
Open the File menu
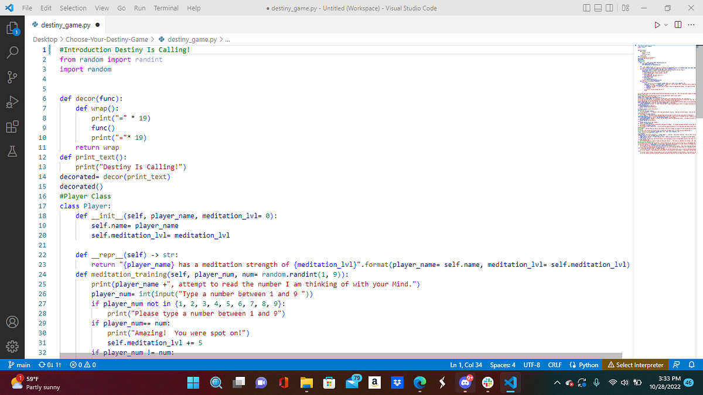coord(27,8)
